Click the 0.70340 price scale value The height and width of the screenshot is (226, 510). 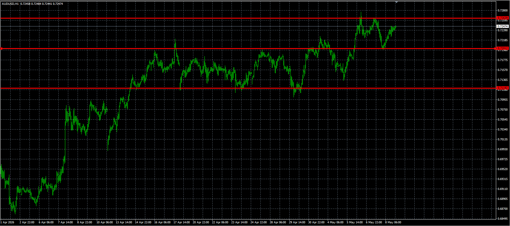click(x=502, y=130)
